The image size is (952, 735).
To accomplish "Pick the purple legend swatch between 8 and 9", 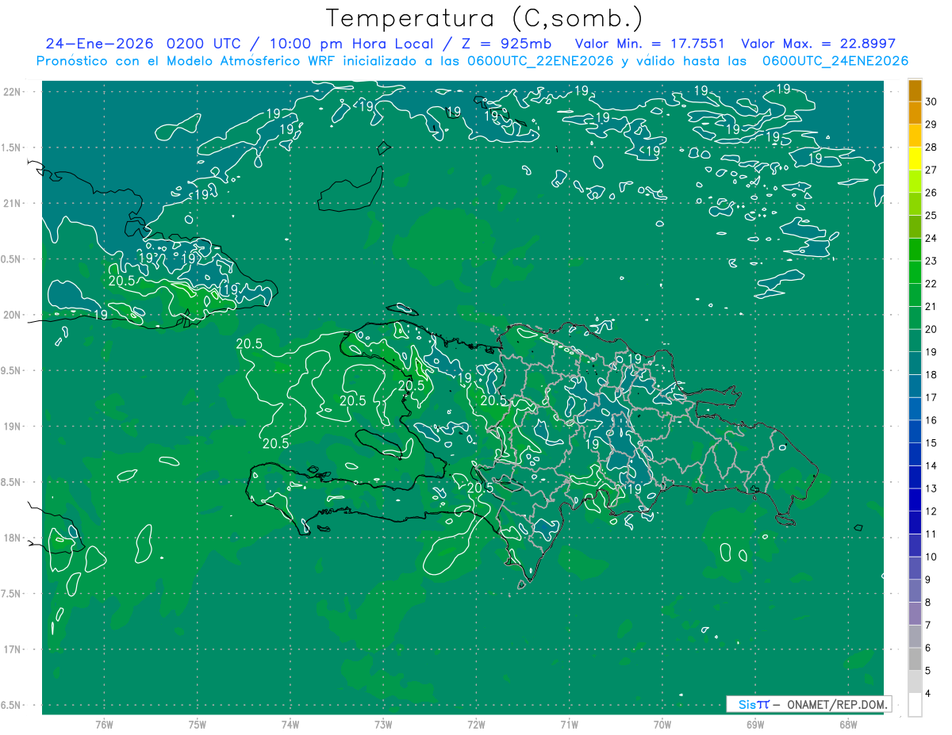I will tap(915, 591).
